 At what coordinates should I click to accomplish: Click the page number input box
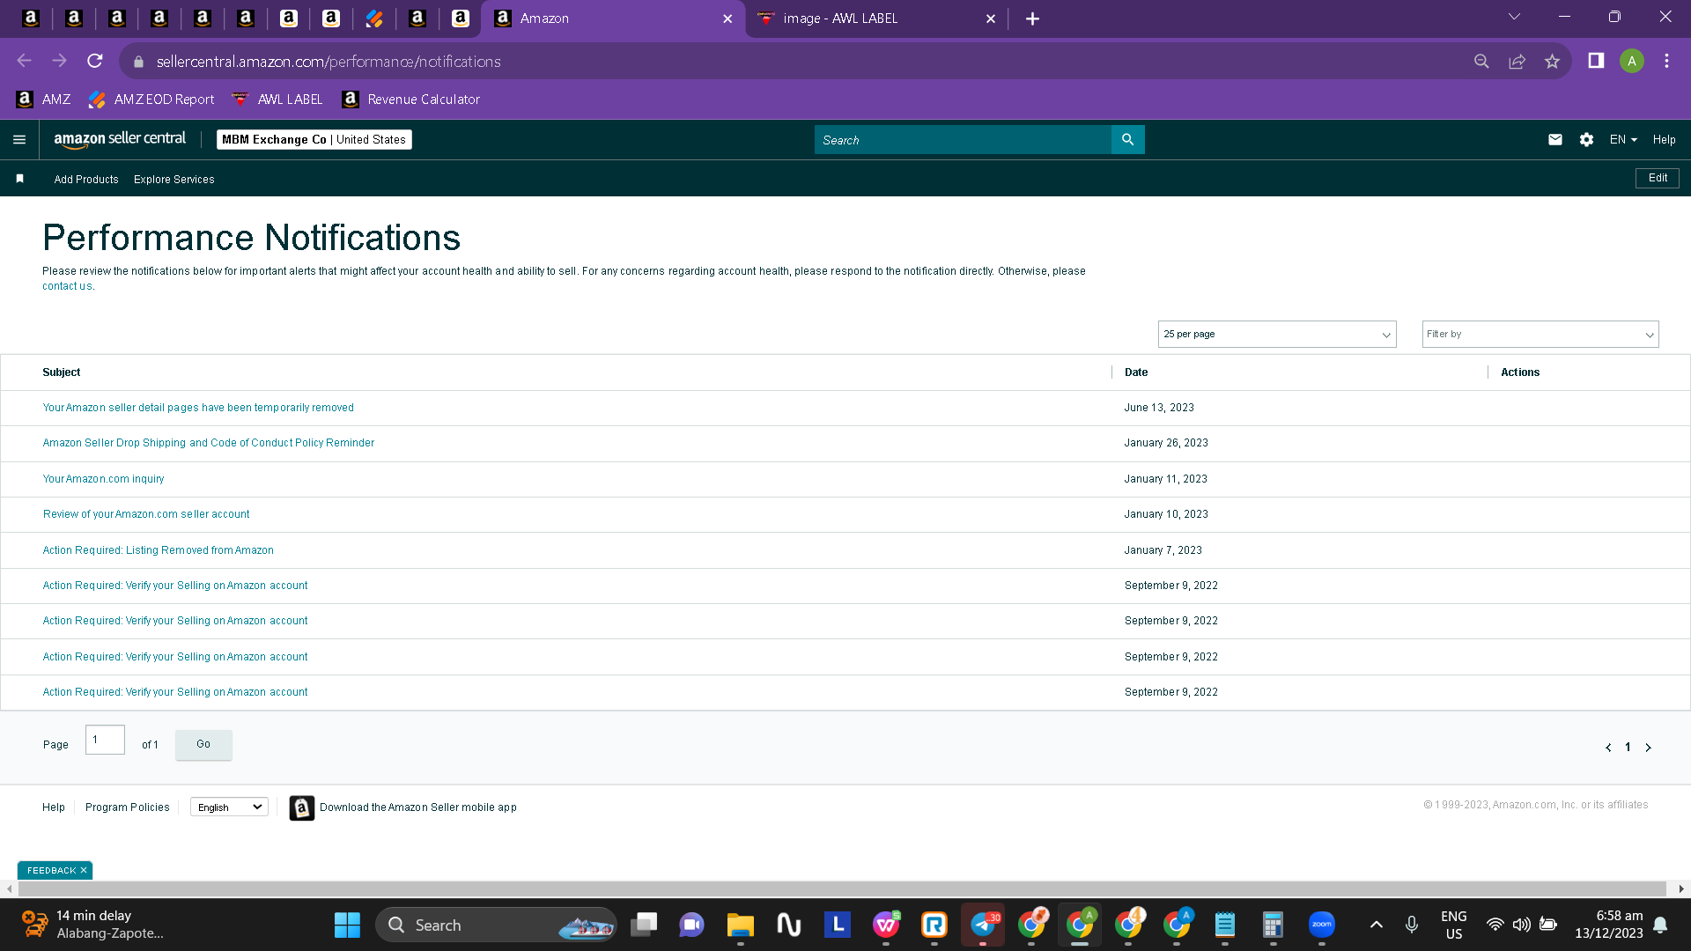coord(105,740)
